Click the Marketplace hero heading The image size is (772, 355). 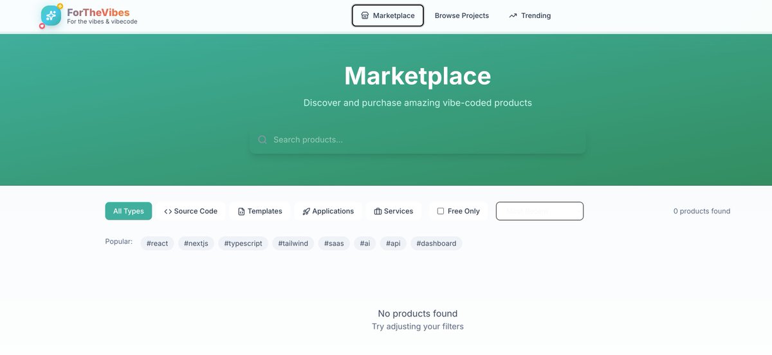[418, 76]
